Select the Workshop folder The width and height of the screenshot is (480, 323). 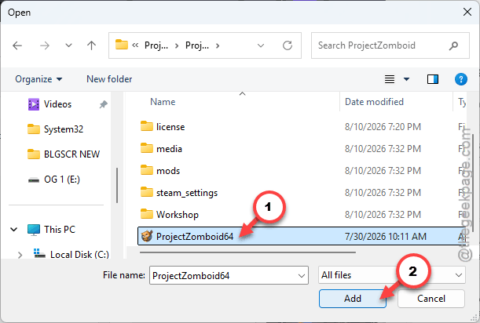(x=178, y=215)
